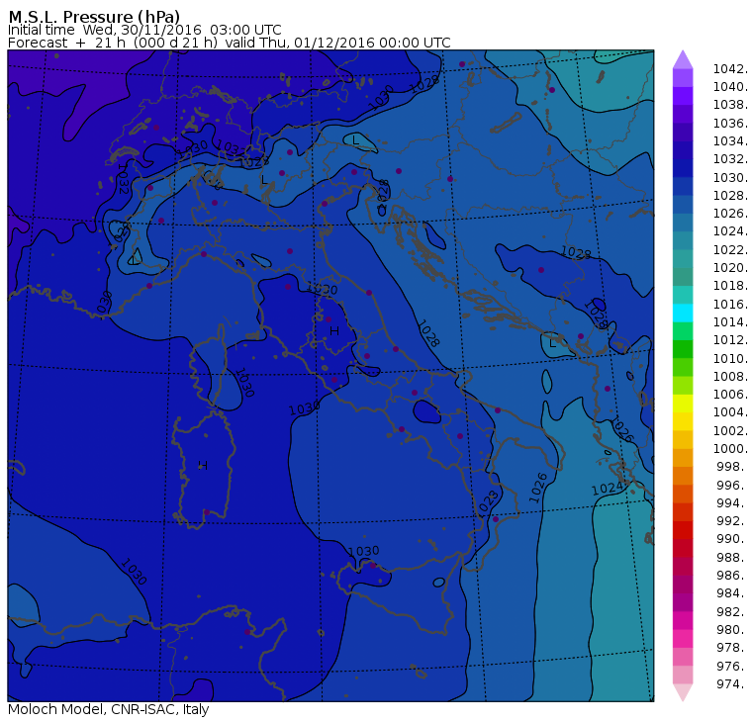The image size is (752, 723).
Task: Pick the light pink swatch between 974 and 976
Action: point(683,675)
